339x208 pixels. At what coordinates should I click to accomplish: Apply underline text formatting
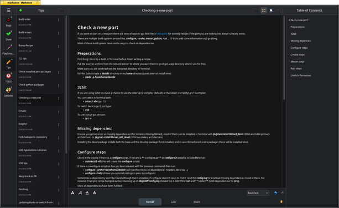(87, 193)
